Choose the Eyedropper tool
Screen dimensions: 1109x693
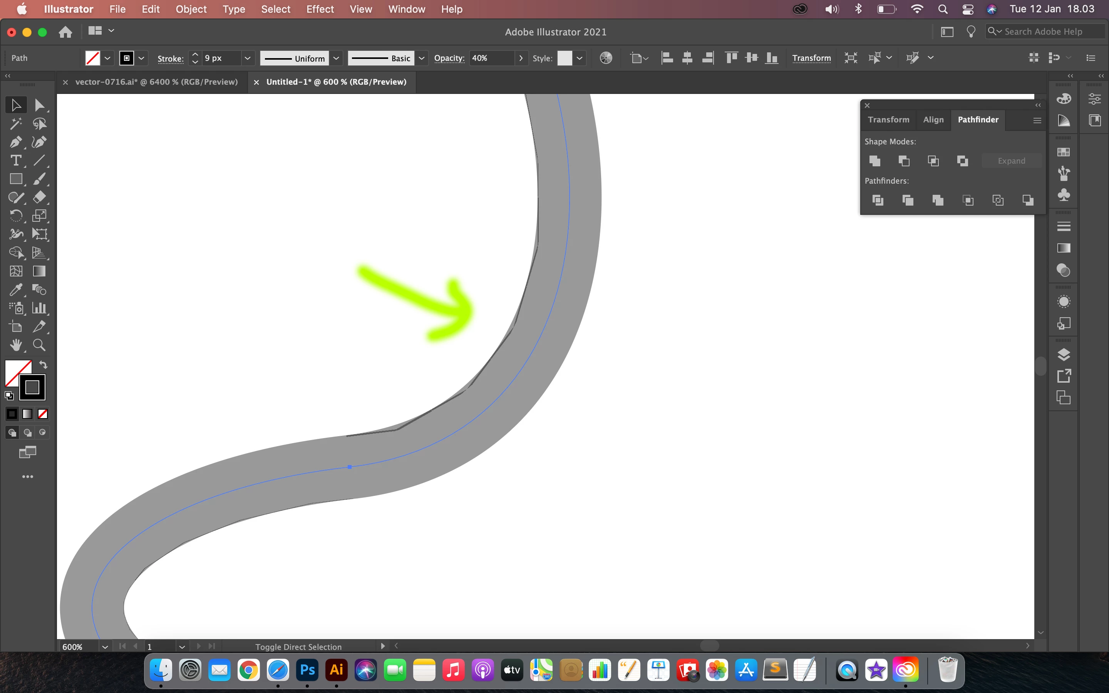pos(15,290)
